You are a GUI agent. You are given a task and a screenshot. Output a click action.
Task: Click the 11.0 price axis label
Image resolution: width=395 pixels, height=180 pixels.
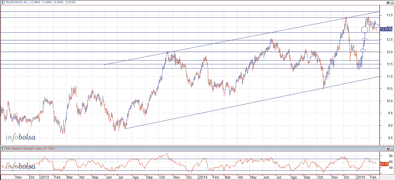[390, 76]
